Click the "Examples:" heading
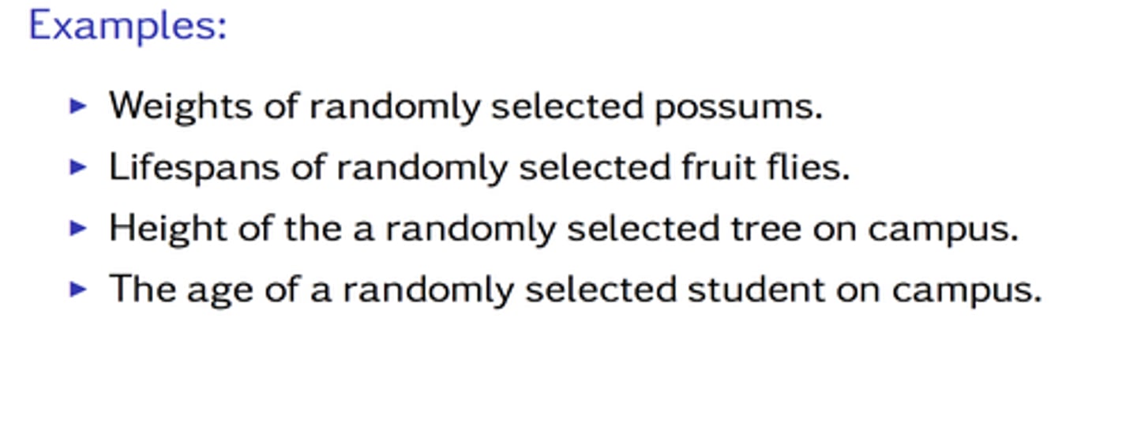1137x422 pixels. [x=128, y=25]
